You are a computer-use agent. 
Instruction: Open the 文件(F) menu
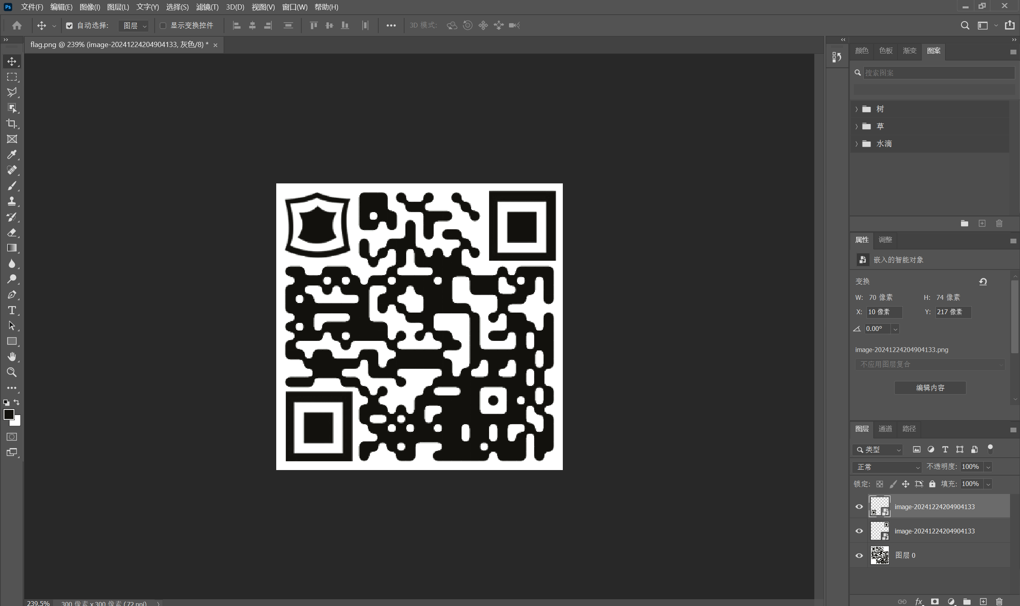pos(32,7)
